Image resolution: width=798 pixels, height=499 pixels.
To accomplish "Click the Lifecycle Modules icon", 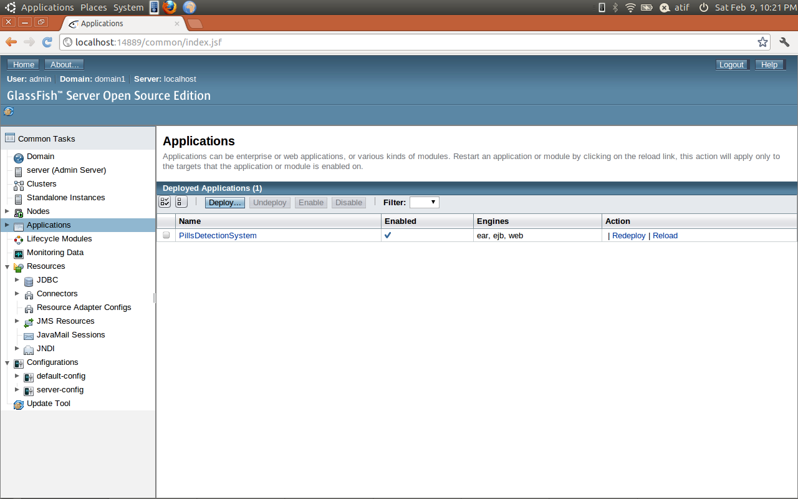I will [x=19, y=240].
